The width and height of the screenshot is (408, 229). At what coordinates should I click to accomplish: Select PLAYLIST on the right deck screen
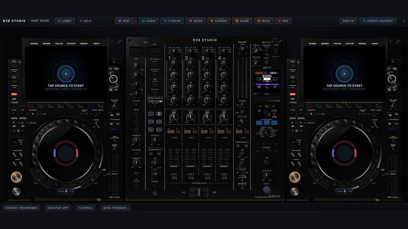click(x=350, y=44)
